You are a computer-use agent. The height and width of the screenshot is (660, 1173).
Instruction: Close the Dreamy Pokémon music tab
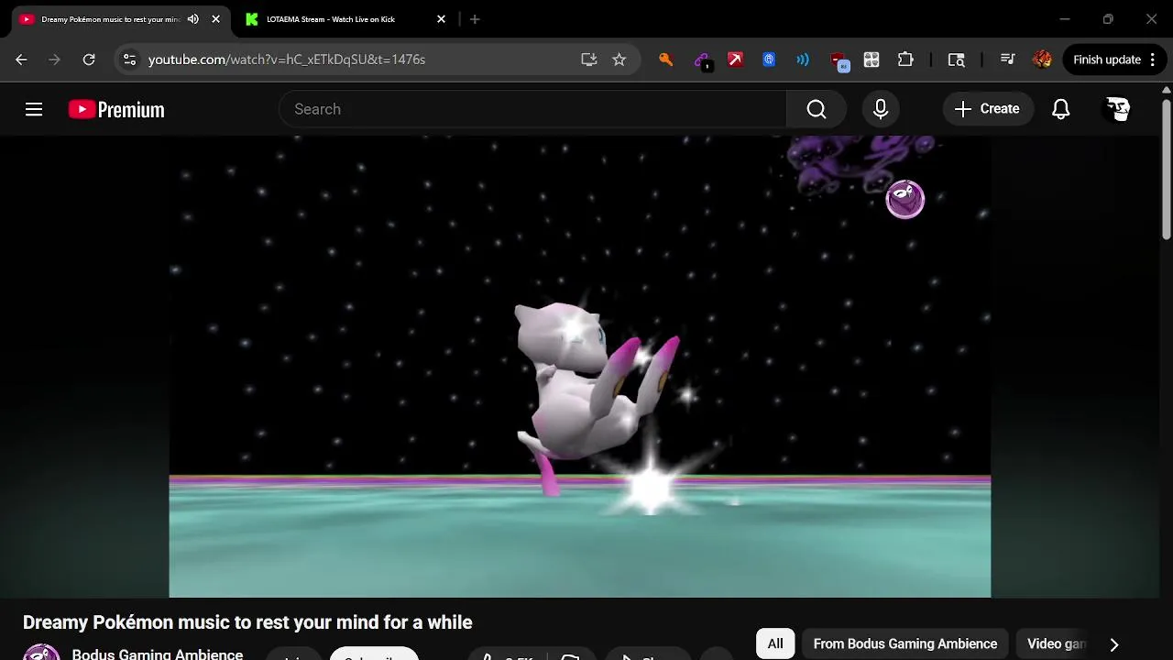tap(216, 19)
